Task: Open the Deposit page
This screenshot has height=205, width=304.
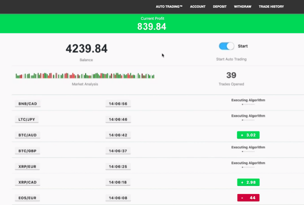Action: pos(220,7)
